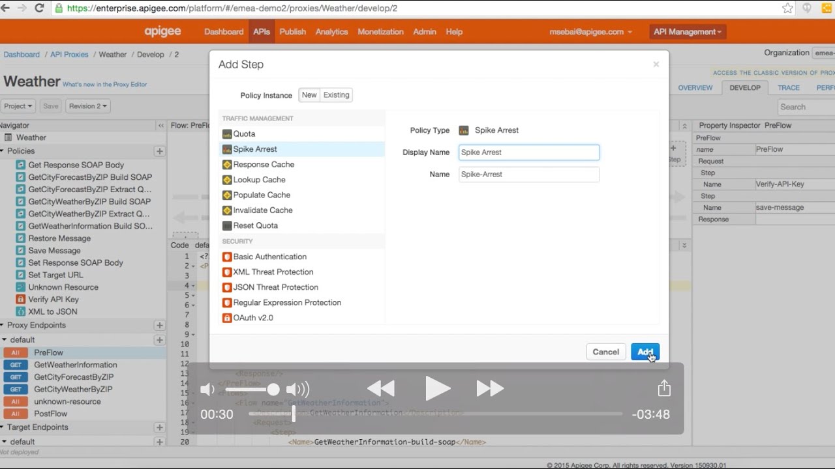This screenshot has height=469, width=835.
Task: Click the video playback progress bar
Action: [x=435, y=414]
